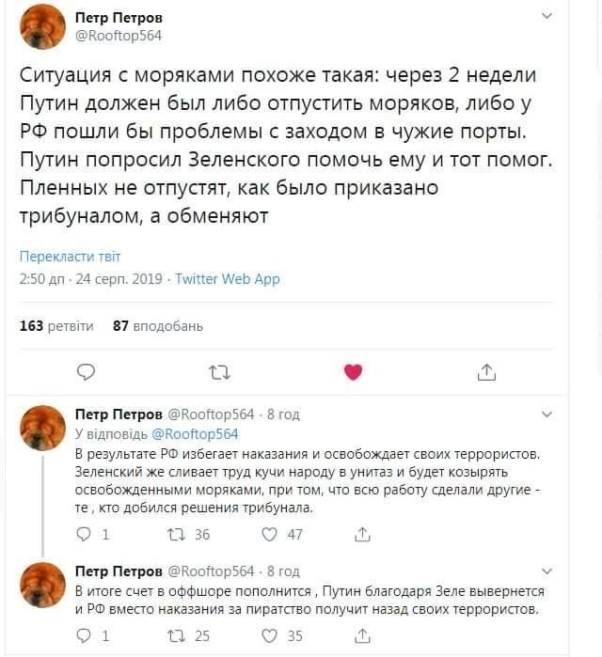Screen dimensions: 602x657
Task: Share the last reply tweet
Action: click(x=362, y=636)
